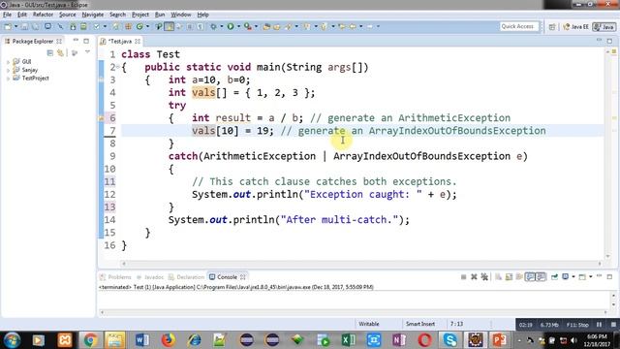Open the Open Console dropdown arrow

pyautogui.click(x=591, y=276)
